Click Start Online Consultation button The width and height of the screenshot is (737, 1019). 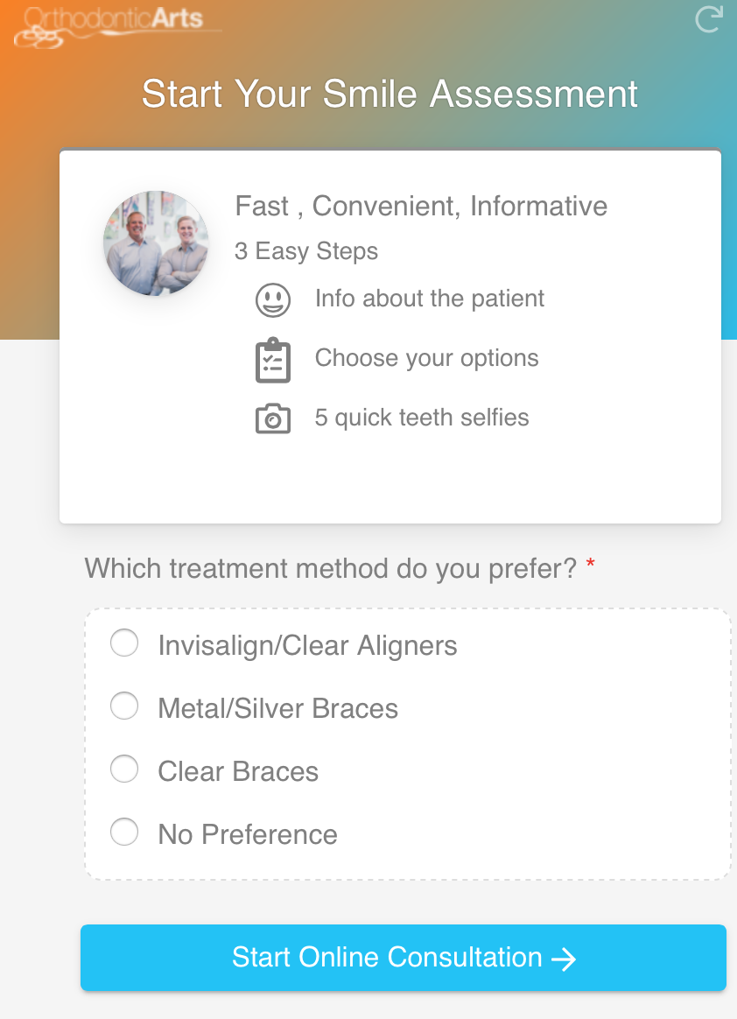tap(403, 957)
